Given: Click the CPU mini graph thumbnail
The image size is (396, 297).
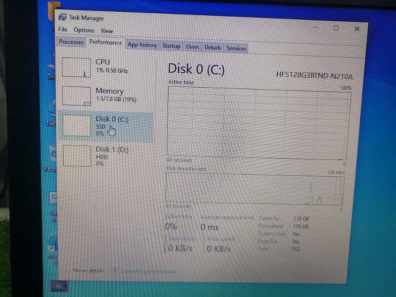Looking at the screenshot, I should pyautogui.click(x=76, y=67).
